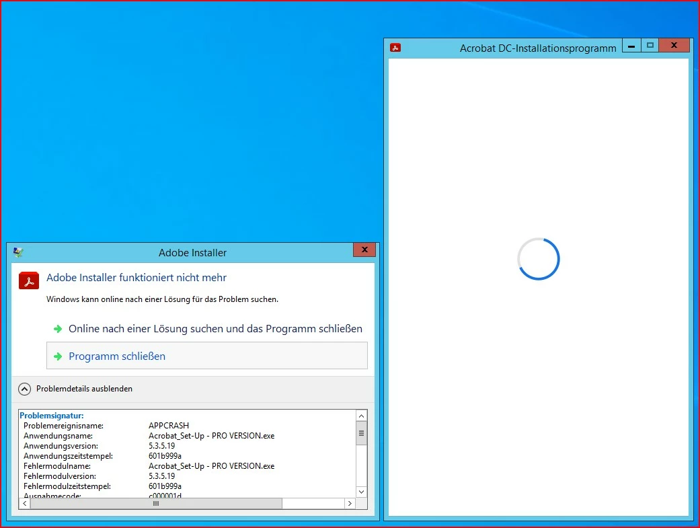Click the scroll-up arrow of the problem details
This screenshot has height=528, width=700.
[x=362, y=416]
